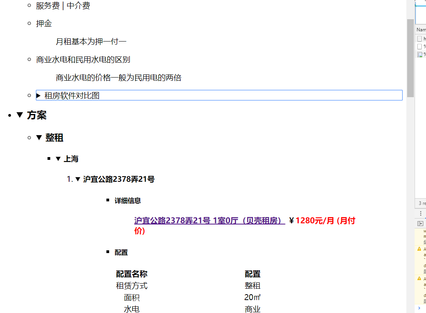Select the document file icon in Network list
The width and height of the screenshot is (426, 313).
(x=420, y=39)
